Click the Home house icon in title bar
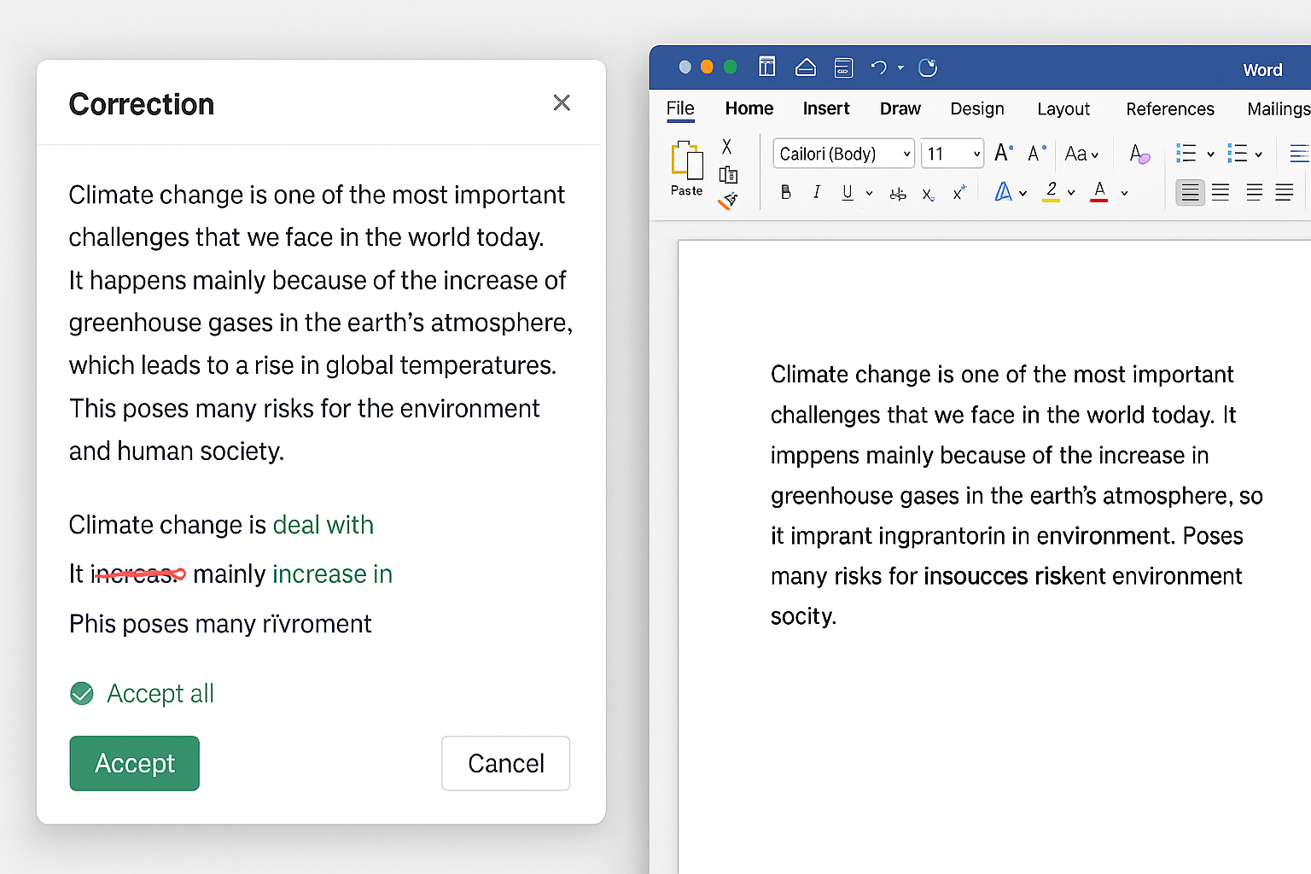Viewport: 1311px width, 874px height. point(806,67)
